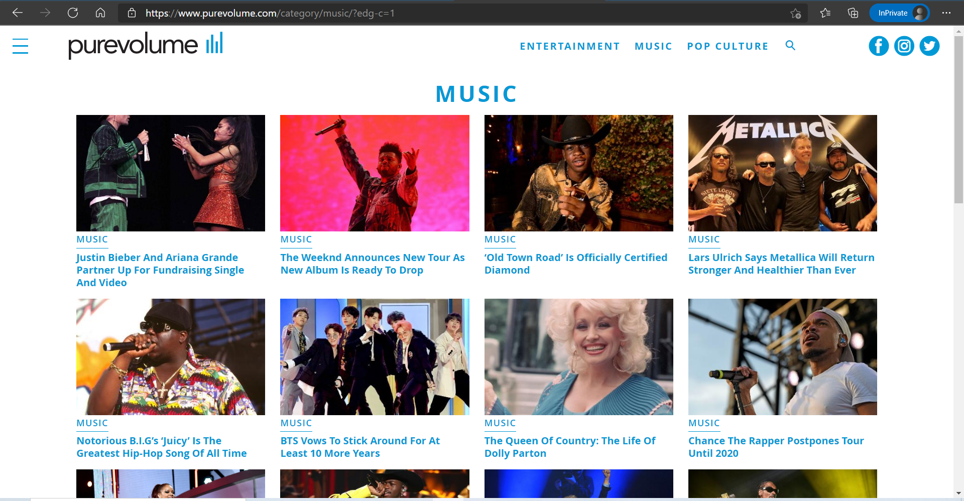The width and height of the screenshot is (964, 501).
Task: Click MUSIC tag above Dolly Parton article
Action: point(500,423)
